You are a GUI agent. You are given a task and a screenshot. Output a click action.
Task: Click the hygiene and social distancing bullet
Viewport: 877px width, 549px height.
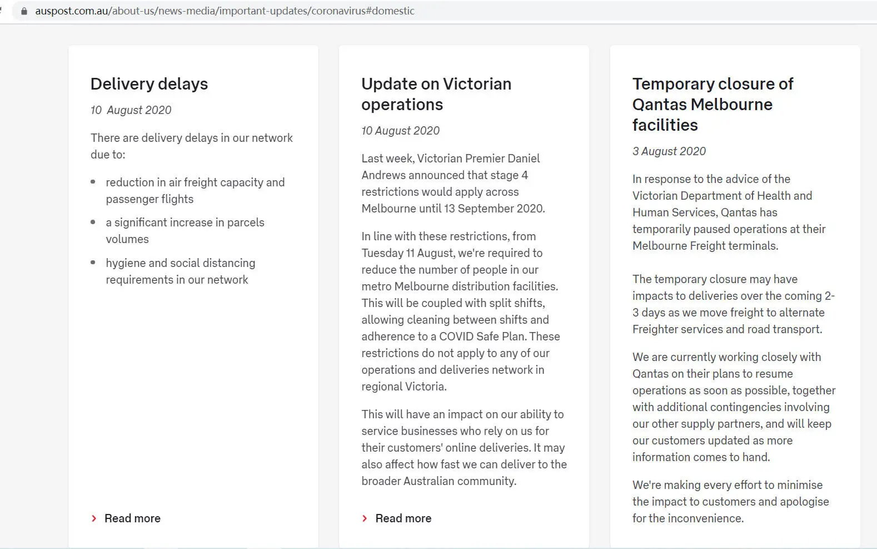[x=181, y=271]
